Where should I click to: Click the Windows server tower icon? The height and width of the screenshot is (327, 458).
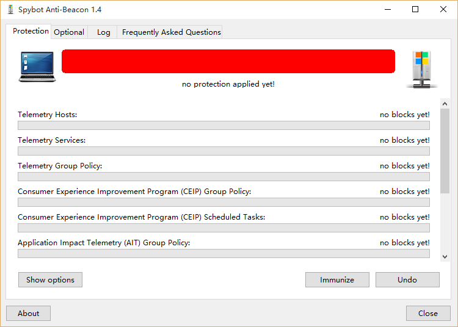click(x=422, y=69)
